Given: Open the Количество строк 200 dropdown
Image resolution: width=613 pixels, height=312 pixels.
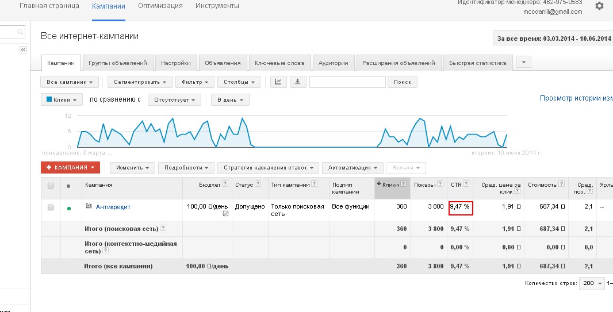Looking at the screenshot, I should (592, 283).
